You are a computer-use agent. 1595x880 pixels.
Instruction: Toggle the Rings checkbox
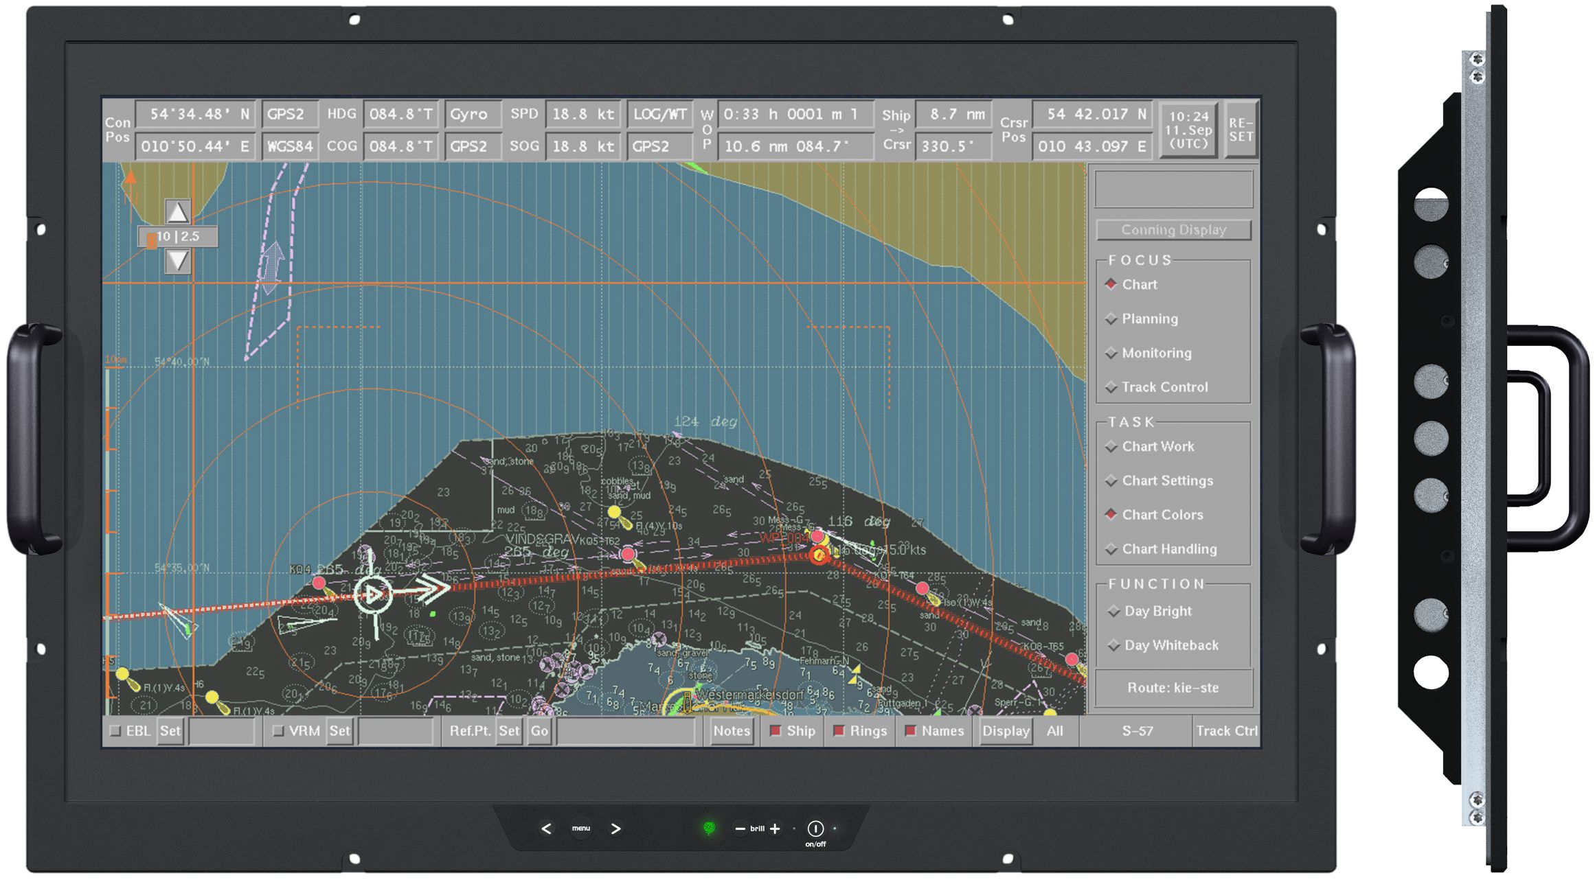pos(839,731)
